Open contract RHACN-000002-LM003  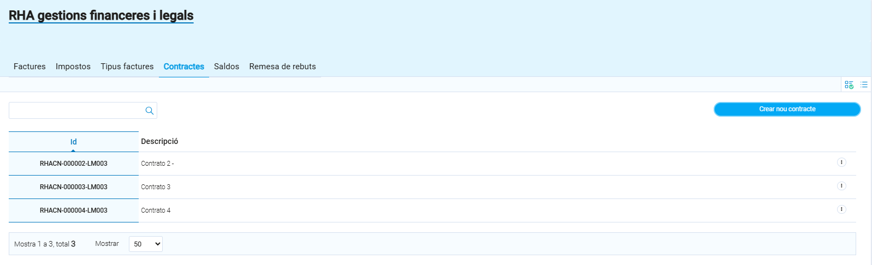[74, 164]
